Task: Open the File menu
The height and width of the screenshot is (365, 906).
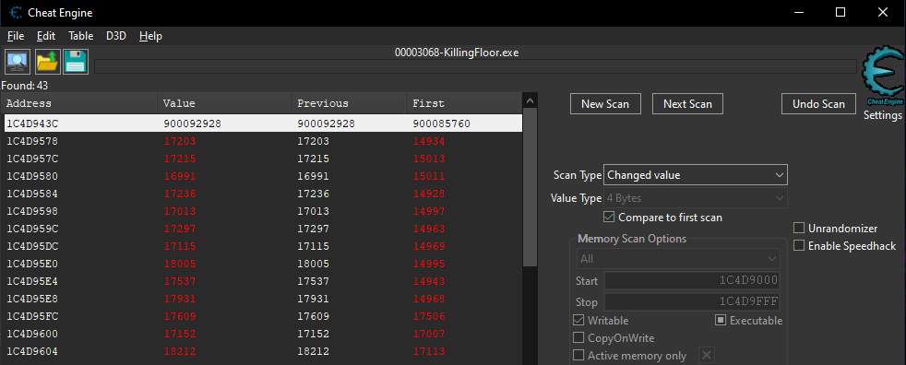Action: tap(16, 36)
